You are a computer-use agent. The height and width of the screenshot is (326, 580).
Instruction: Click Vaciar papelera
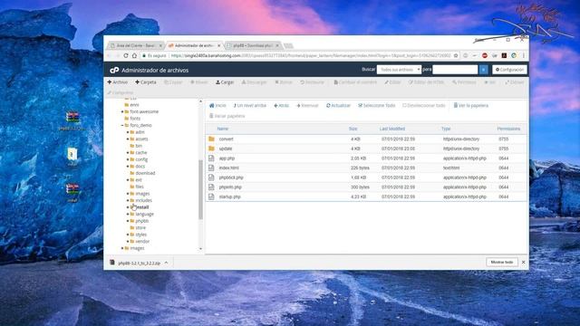point(227,116)
